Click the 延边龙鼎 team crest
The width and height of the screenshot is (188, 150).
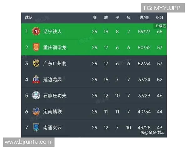click(36, 79)
